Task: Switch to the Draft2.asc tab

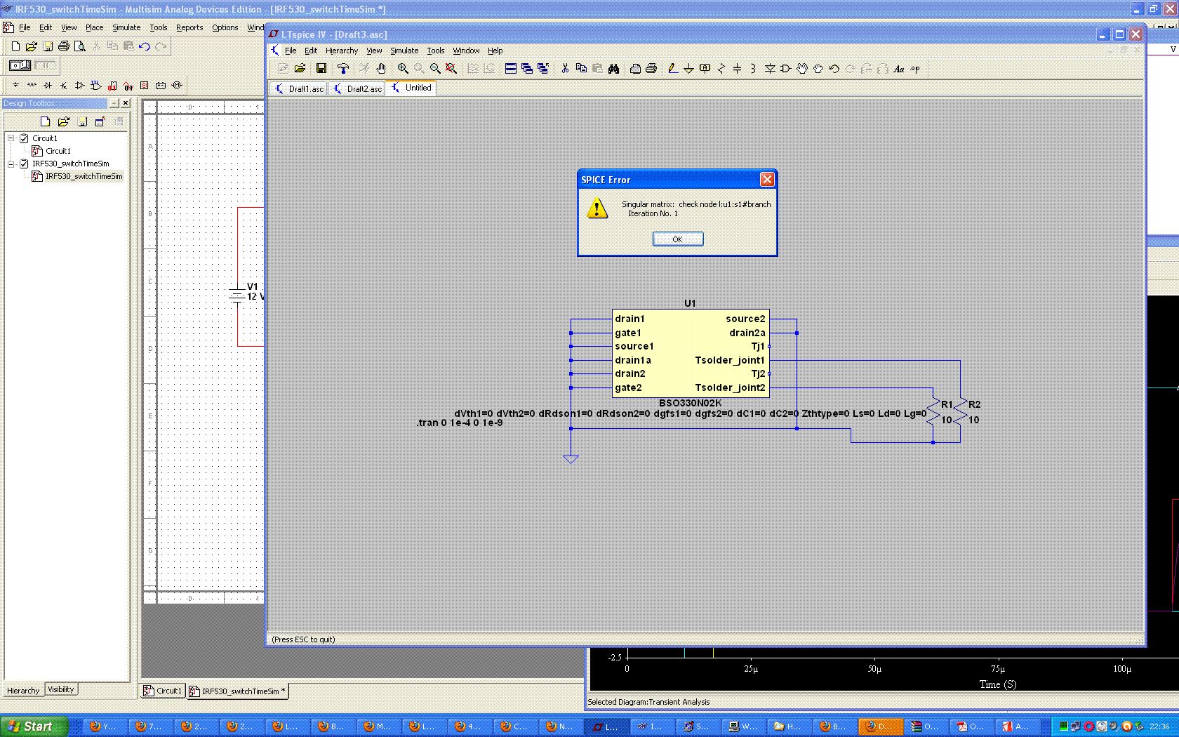Action: click(x=358, y=88)
